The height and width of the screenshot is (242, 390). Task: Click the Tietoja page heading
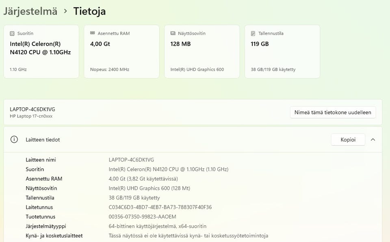pyautogui.click(x=89, y=11)
